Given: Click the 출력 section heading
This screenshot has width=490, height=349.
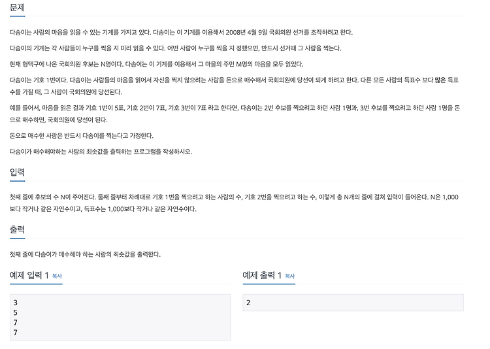Looking at the screenshot, I should click(x=17, y=229).
